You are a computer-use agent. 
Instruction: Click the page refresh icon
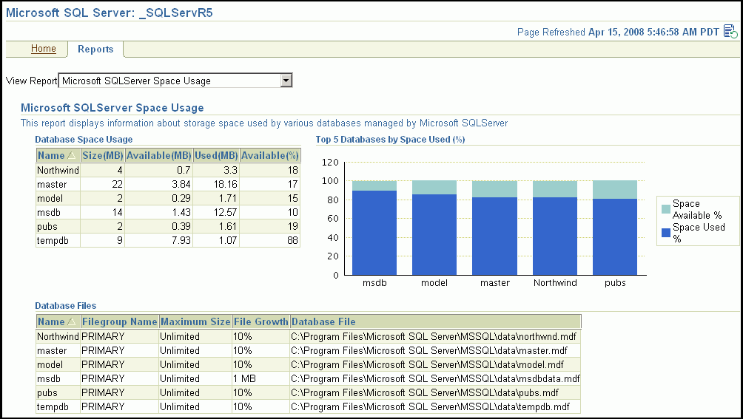(x=730, y=32)
